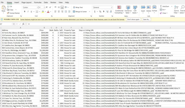Switch to the Page Layout tab
Image resolution: width=185 pixels, height=108 pixels.
pos(26,2)
